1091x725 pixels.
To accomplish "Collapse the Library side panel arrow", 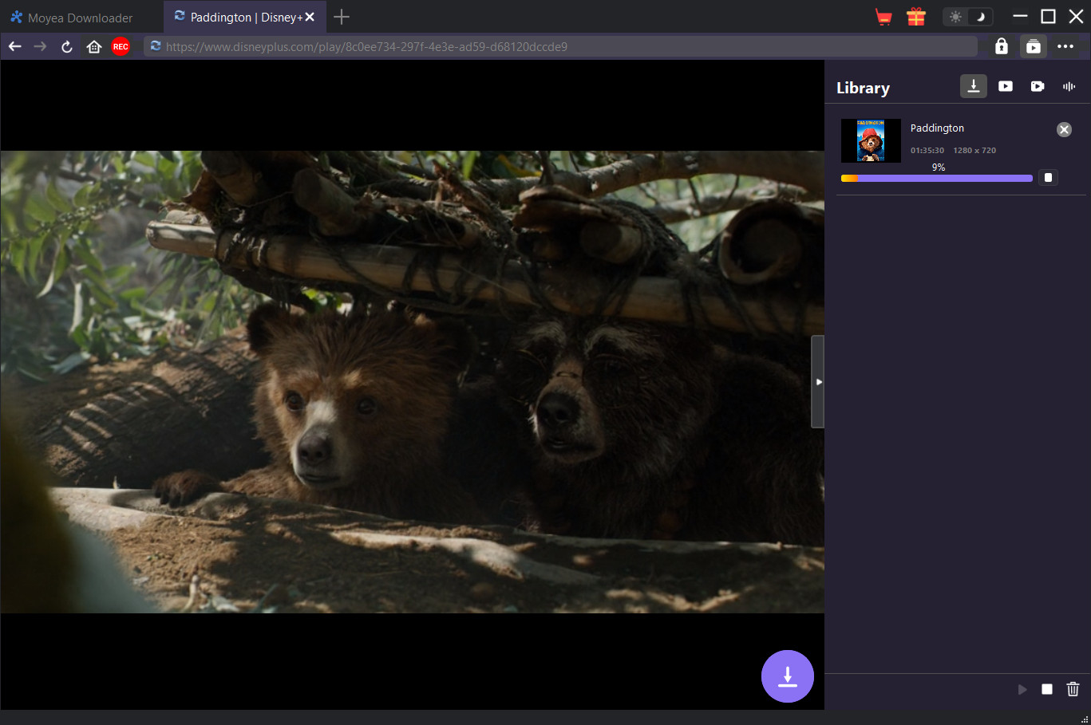I will [818, 382].
